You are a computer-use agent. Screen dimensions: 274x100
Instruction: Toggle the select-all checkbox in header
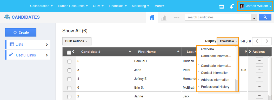(x=69, y=52)
